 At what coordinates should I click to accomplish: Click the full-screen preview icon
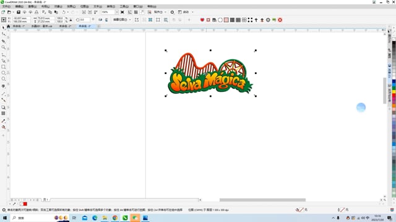pos(123,12)
